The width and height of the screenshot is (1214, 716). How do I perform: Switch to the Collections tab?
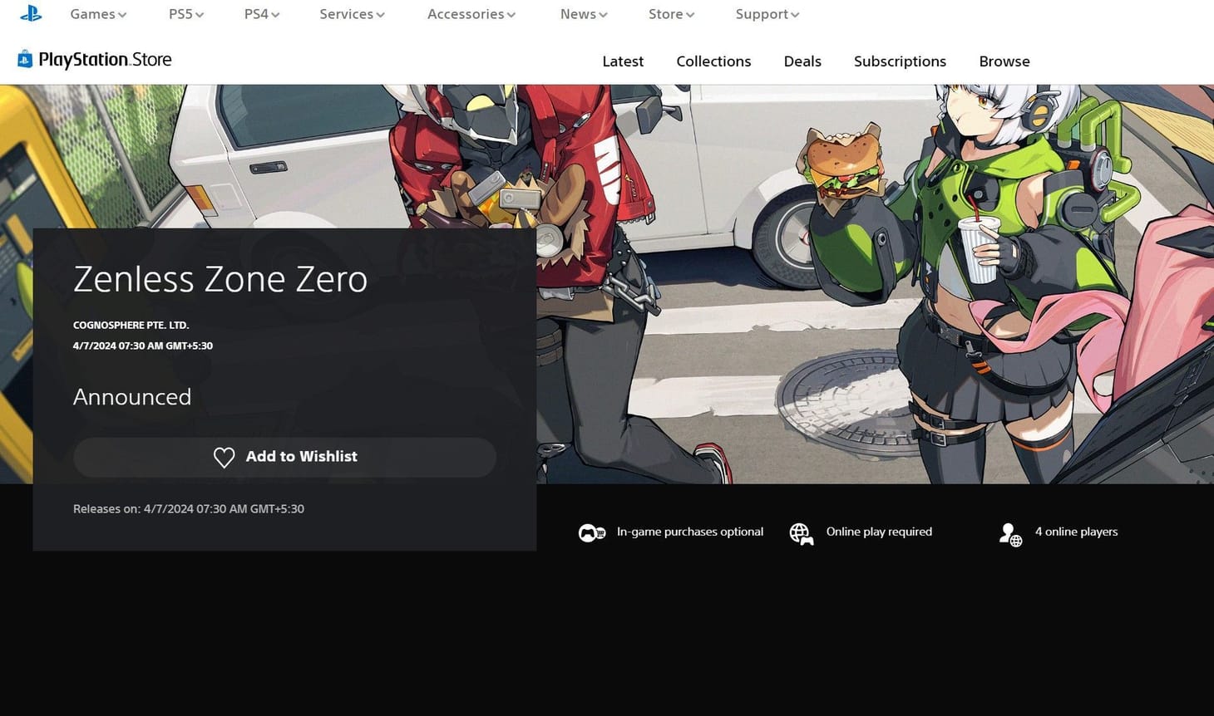[x=713, y=61]
